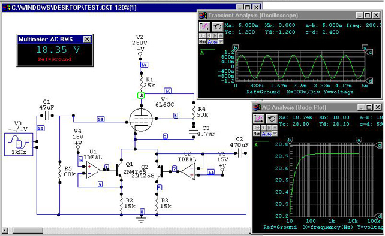Select cursor marker c in Transient Analysis plot

[x=369, y=52]
